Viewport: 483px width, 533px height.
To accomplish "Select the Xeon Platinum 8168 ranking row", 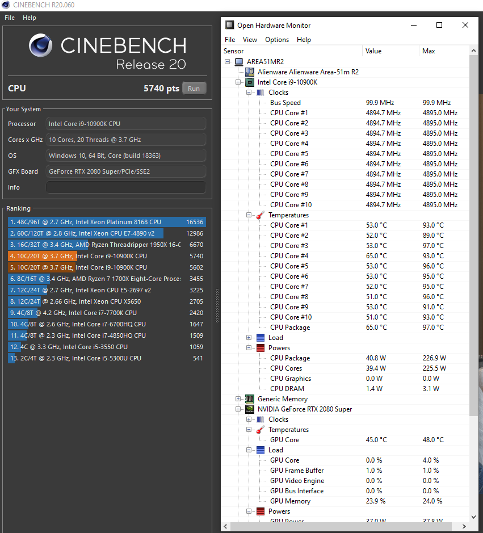I will pyautogui.click(x=107, y=222).
